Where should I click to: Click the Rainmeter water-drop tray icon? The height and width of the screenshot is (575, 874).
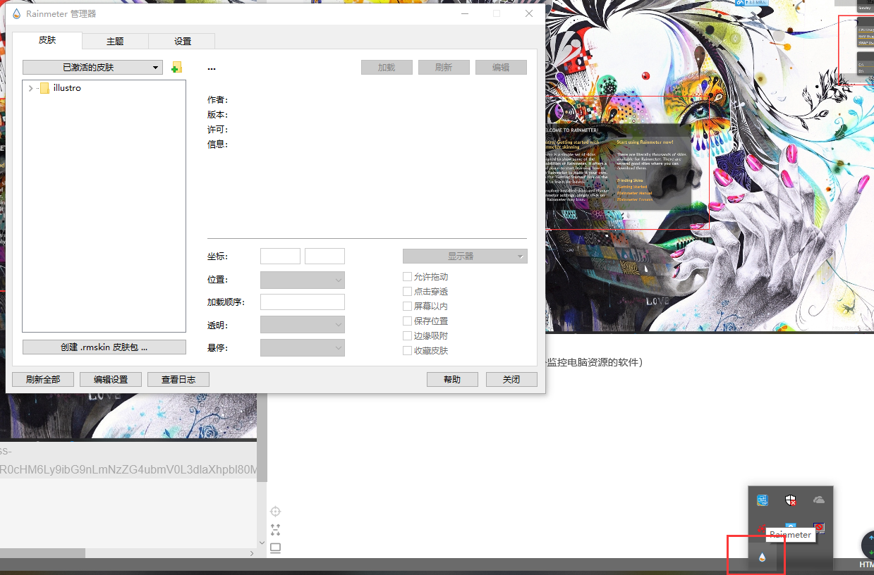(x=762, y=557)
